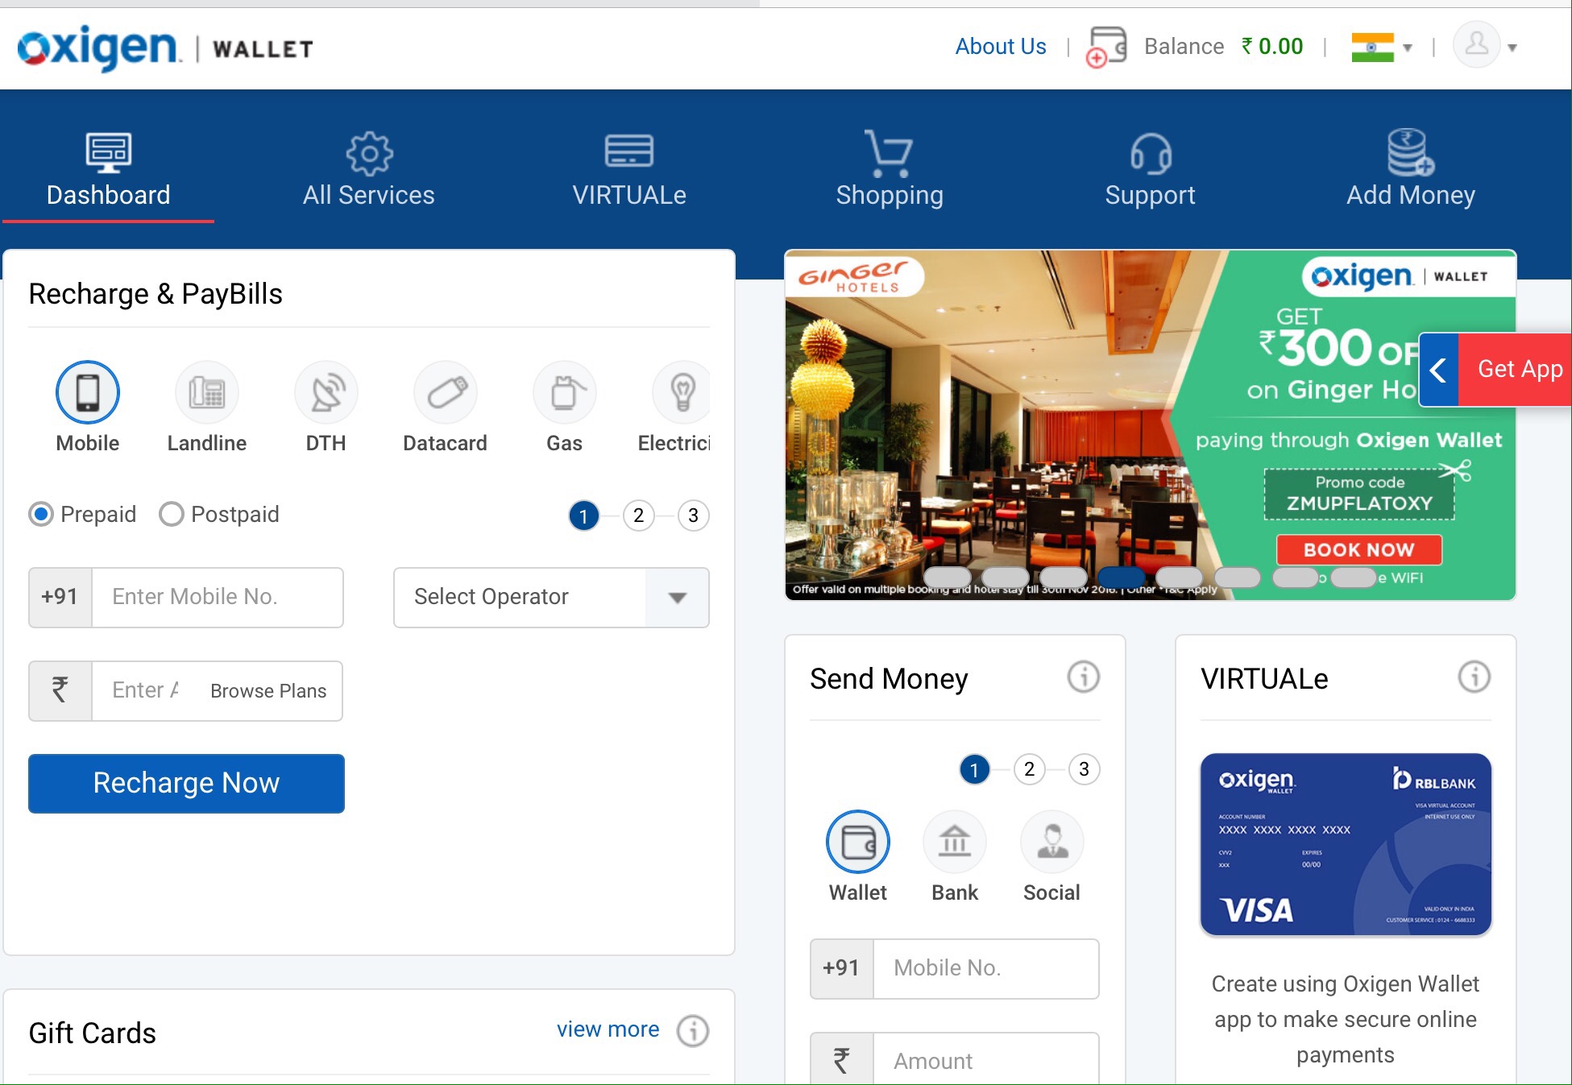Image resolution: width=1572 pixels, height=1085 pixels.
Task: Open the user profile dropdown arrow
Action: 1512,48
